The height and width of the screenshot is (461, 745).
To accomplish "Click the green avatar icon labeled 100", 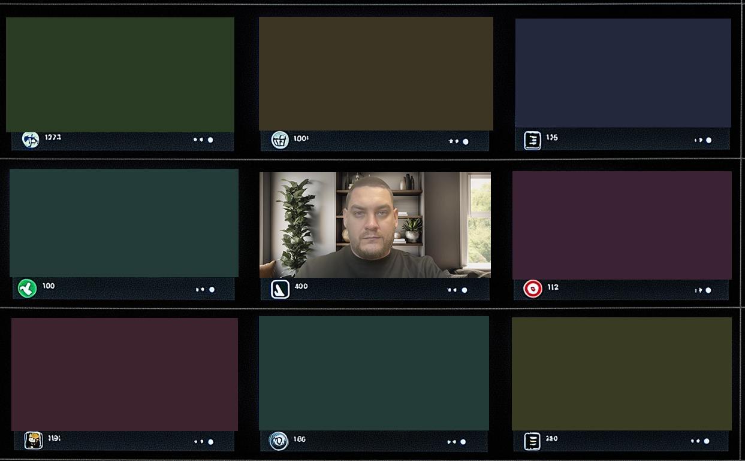I will point(27,289).
